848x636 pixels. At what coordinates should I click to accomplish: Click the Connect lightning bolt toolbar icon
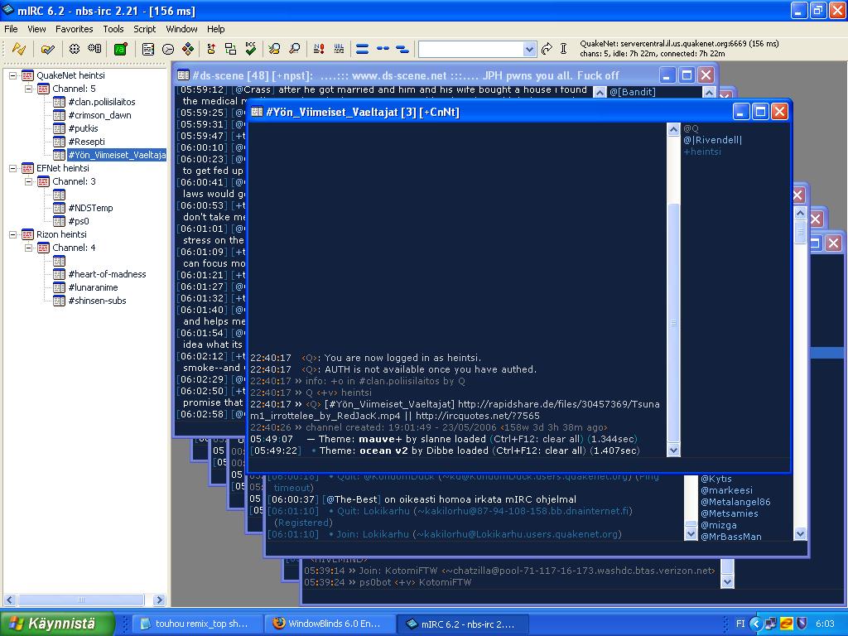(x=19, y=49)
